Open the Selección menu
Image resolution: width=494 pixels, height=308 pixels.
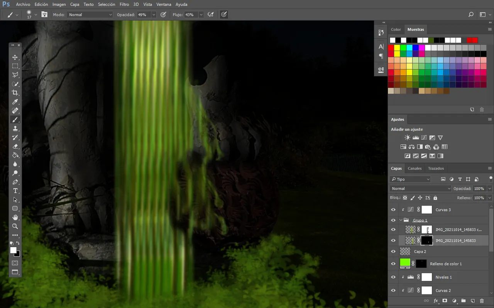[107, 4]
